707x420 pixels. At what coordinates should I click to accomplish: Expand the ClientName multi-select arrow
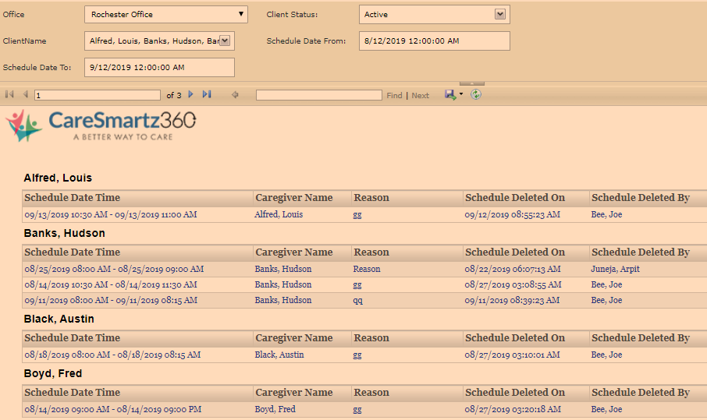pos(225,41)
